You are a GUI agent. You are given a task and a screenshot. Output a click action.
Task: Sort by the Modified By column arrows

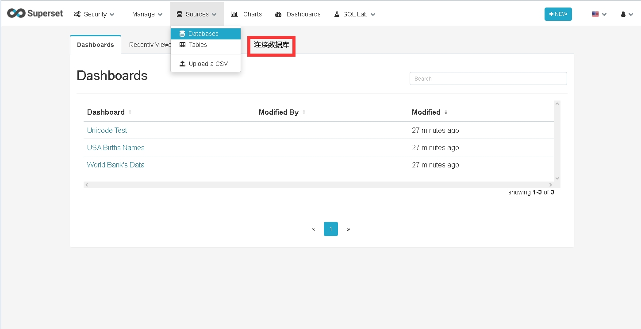point(304,112)
